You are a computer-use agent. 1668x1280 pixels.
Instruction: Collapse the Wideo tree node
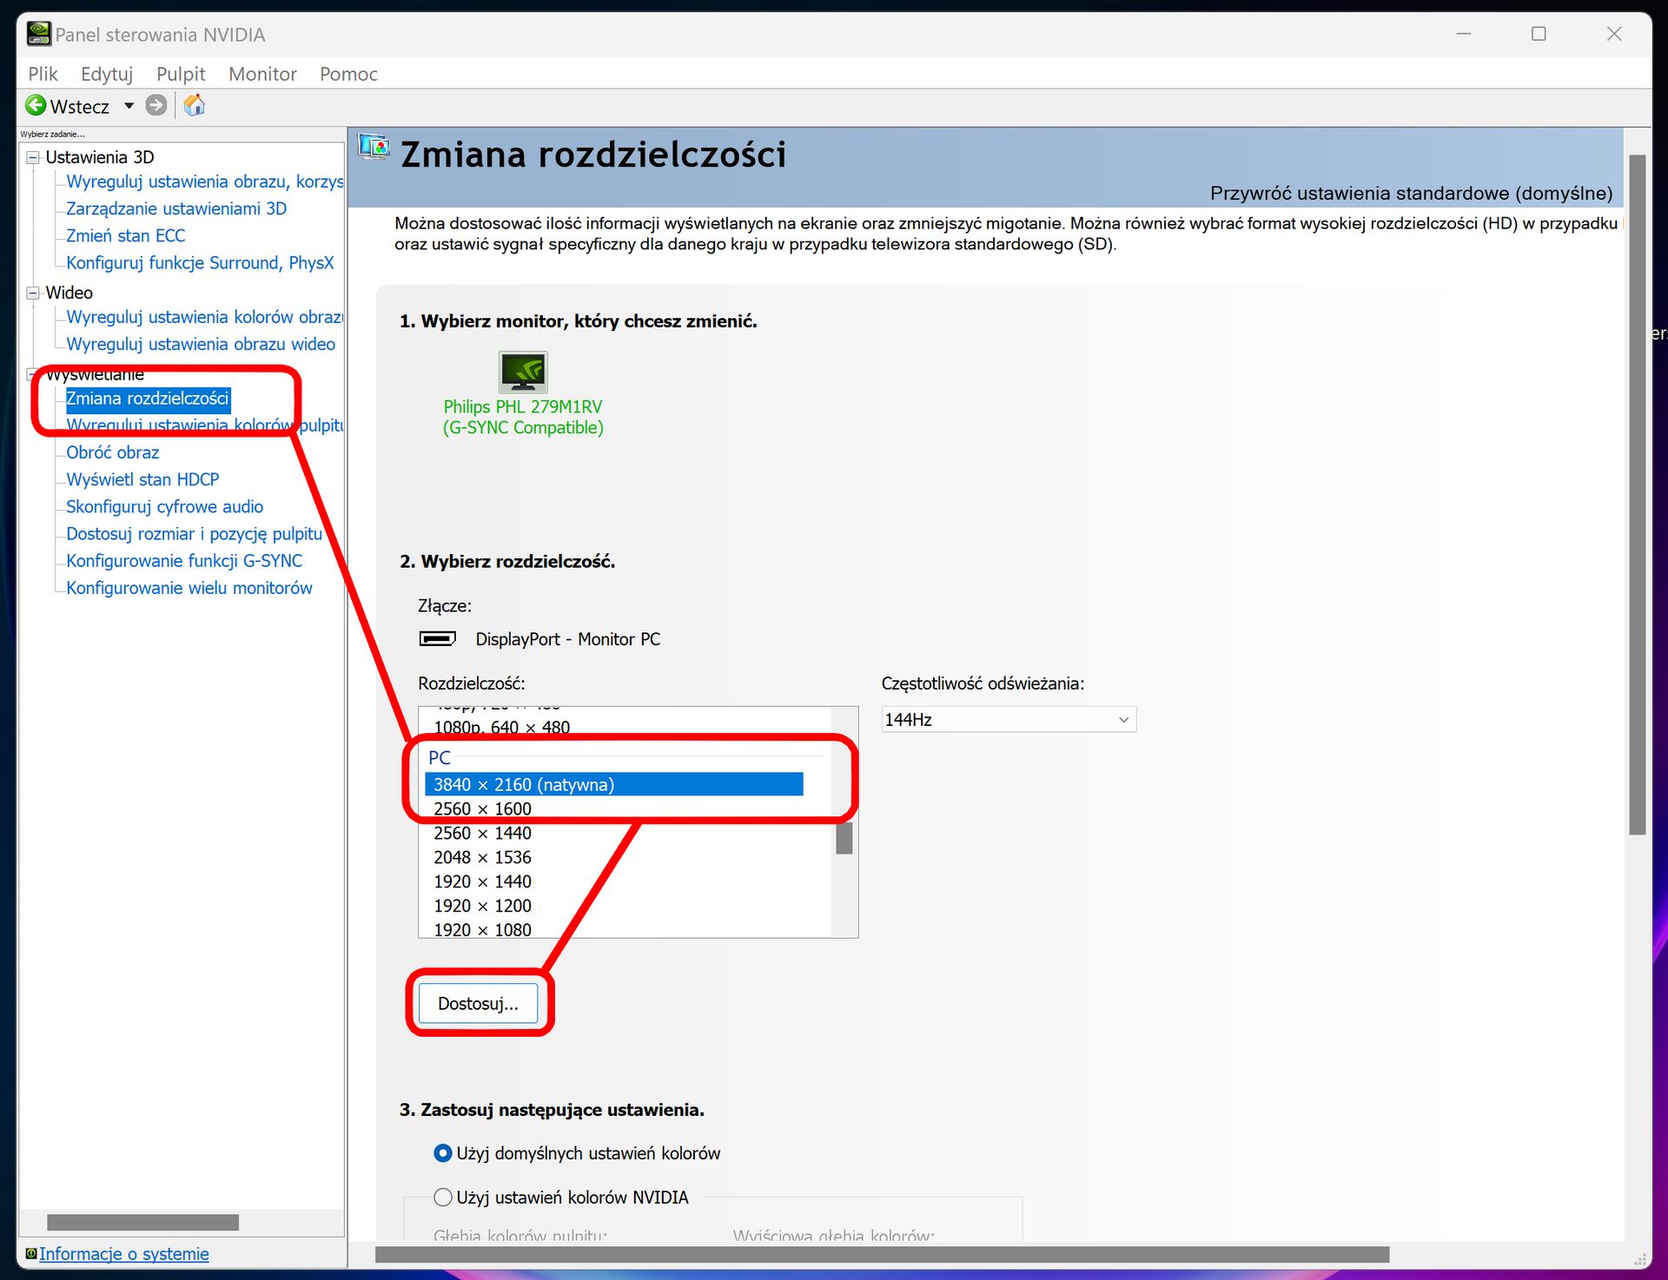pyautogui.click(x=33, y=294)
